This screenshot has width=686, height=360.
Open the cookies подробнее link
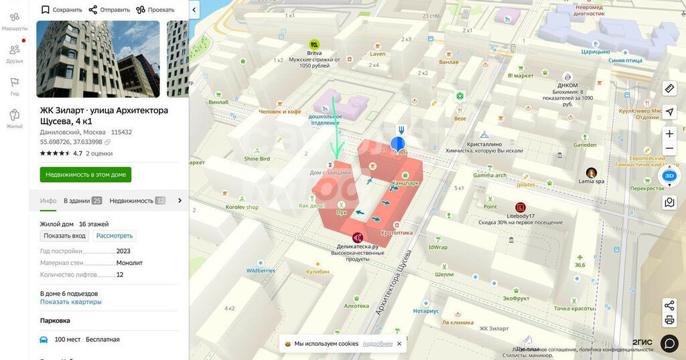[378, 344]
